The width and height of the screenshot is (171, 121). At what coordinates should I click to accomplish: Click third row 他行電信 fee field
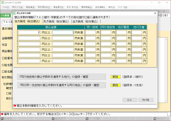click(x=121, y=44)
